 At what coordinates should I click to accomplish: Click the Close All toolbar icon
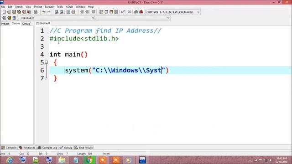tap(29, 12)
